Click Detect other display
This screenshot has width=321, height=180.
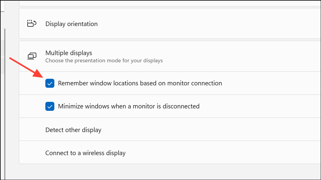click(x=73, y=129)
